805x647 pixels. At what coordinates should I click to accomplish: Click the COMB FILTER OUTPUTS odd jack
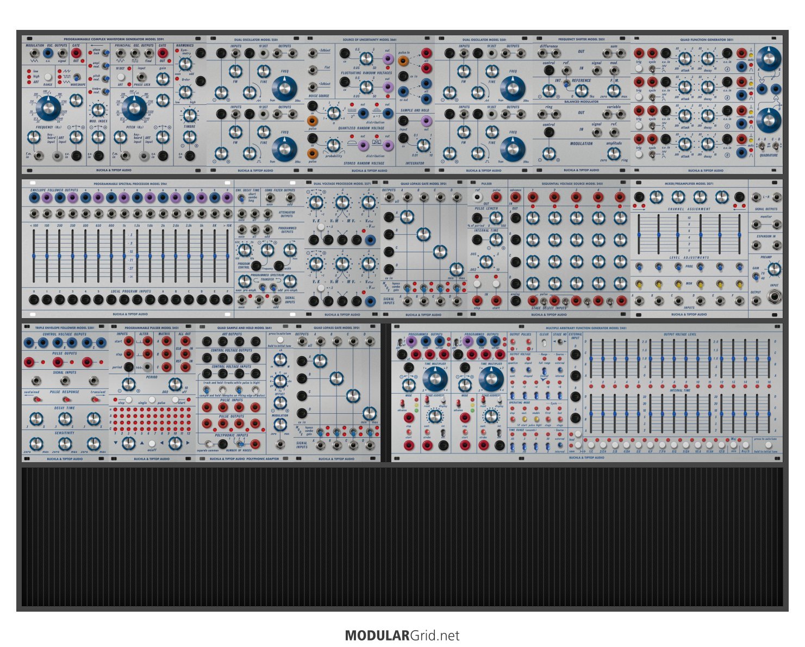point(290,197)
